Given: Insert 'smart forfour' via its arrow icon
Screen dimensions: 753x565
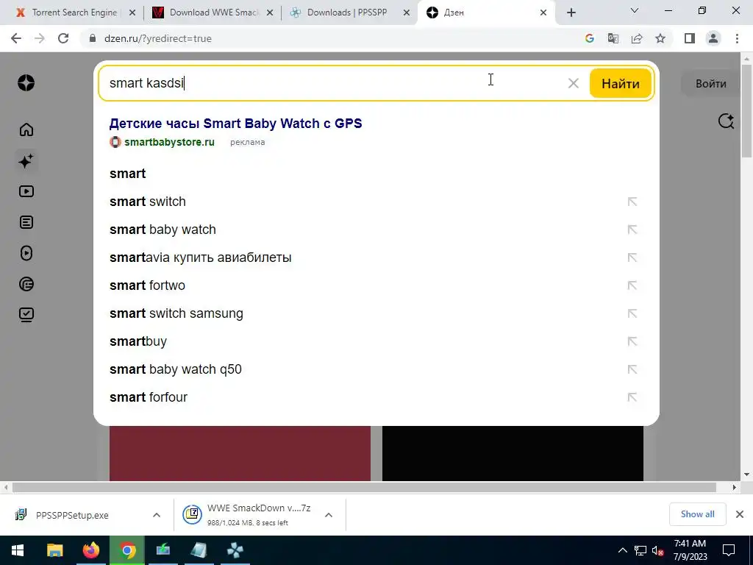Looking at the screenshot, I should 632,397.
